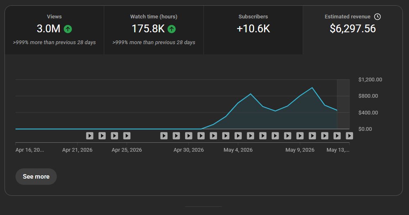Open the video marker for Apr 28

pyautogui.click(x=164, y=136)
